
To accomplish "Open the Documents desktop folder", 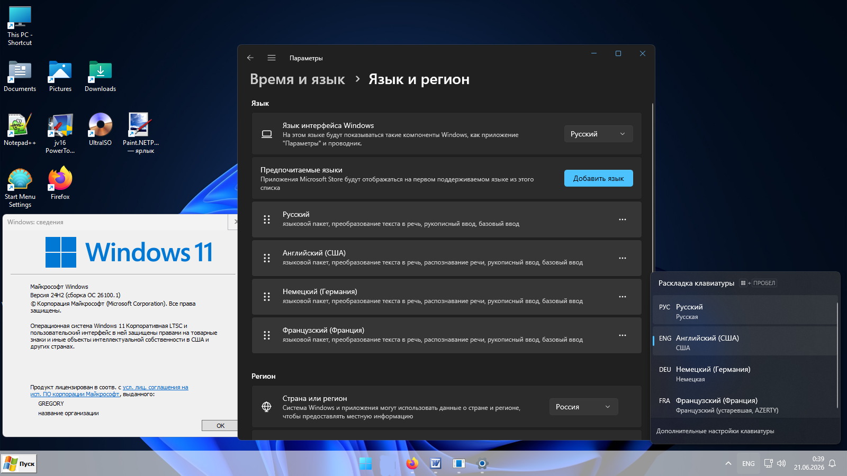I will [20, 76].
